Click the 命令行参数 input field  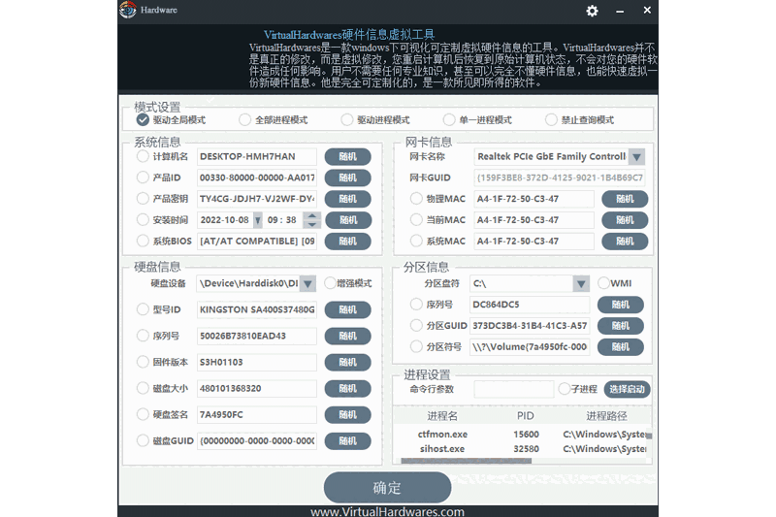(514, 389)
